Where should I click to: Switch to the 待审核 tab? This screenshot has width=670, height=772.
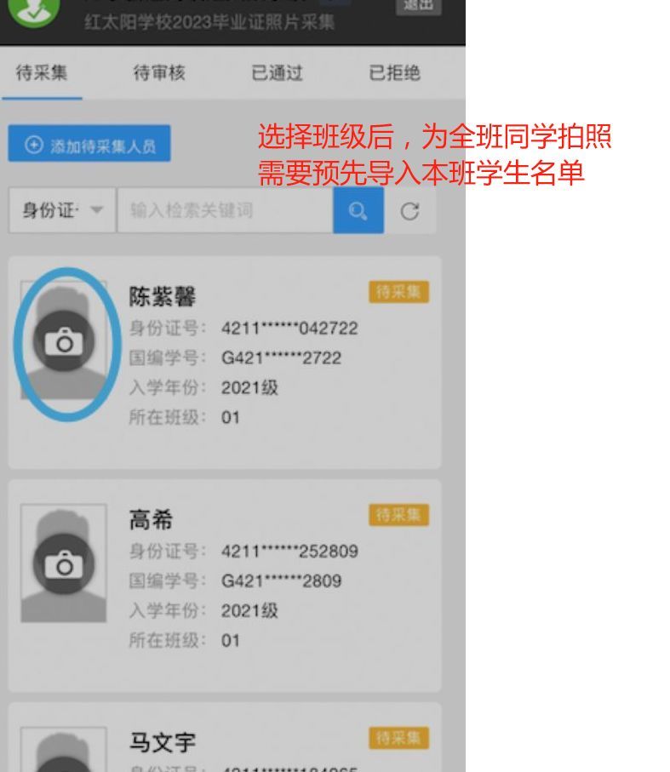coord(159,73)
